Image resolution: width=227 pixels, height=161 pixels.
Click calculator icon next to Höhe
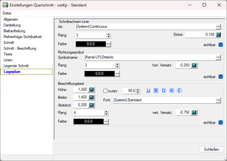92,90
